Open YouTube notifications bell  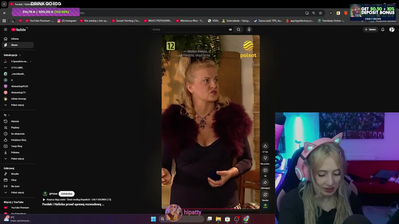[383, 30]
